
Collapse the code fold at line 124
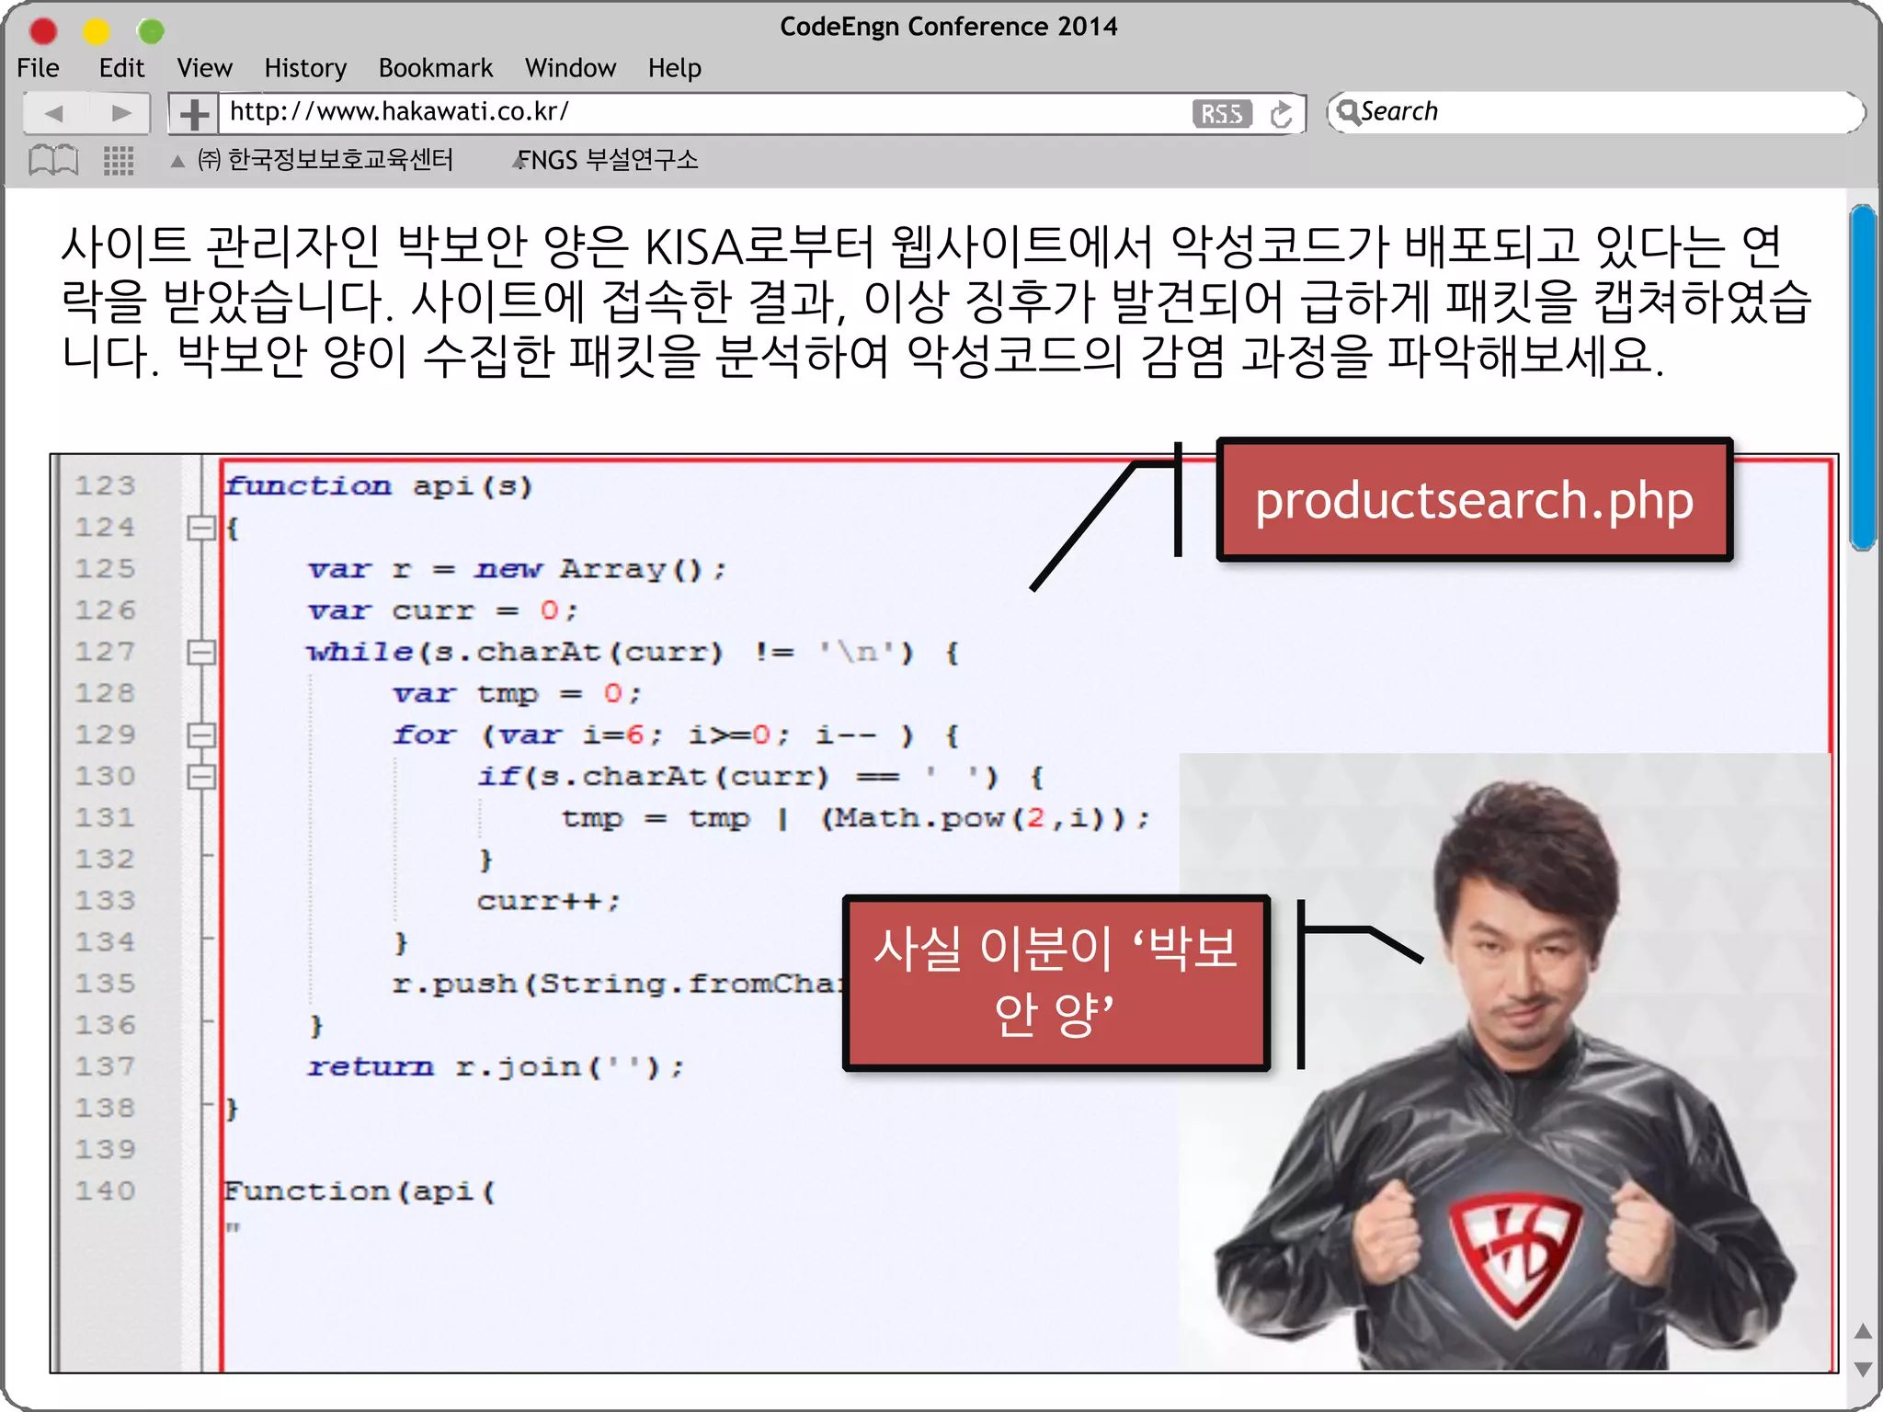pos(200,528)
